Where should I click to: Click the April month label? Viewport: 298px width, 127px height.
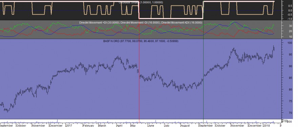(x=120, y=126)
